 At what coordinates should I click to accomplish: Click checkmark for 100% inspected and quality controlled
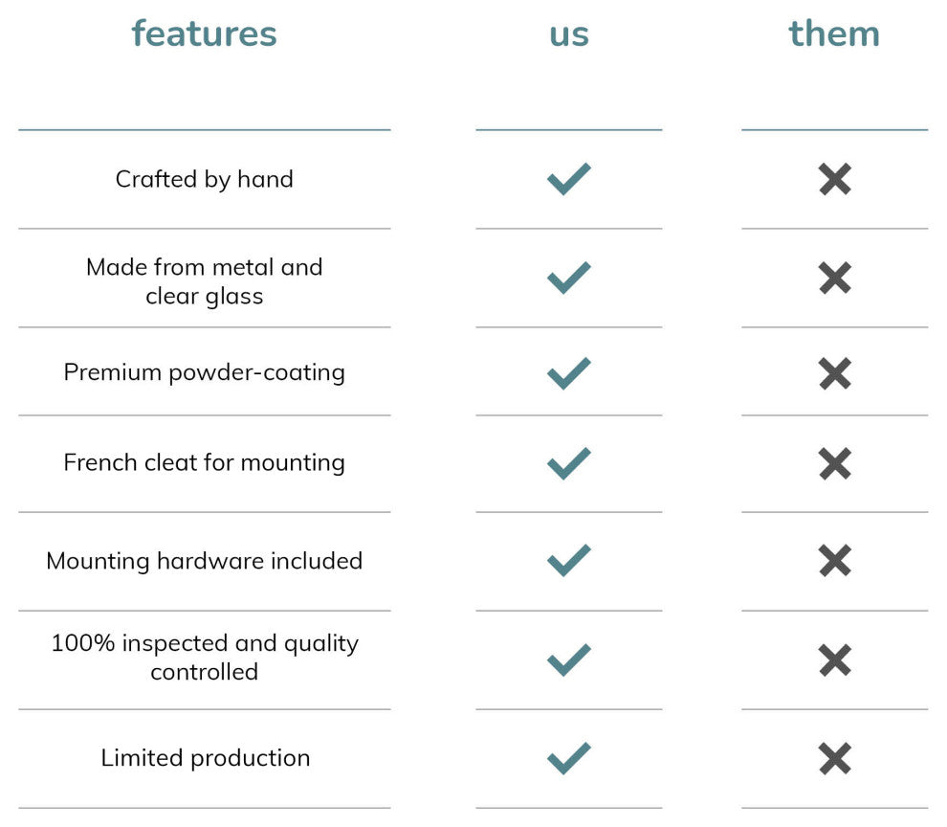point(568,659)
